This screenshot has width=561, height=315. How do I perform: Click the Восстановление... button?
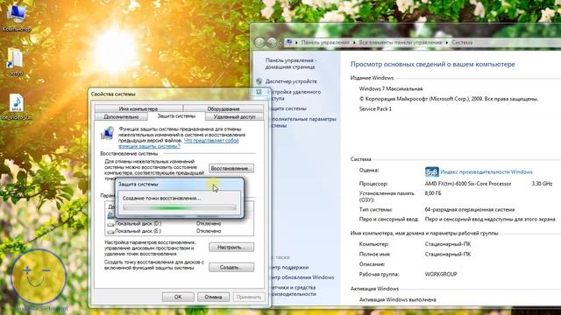tap(231, 168)
